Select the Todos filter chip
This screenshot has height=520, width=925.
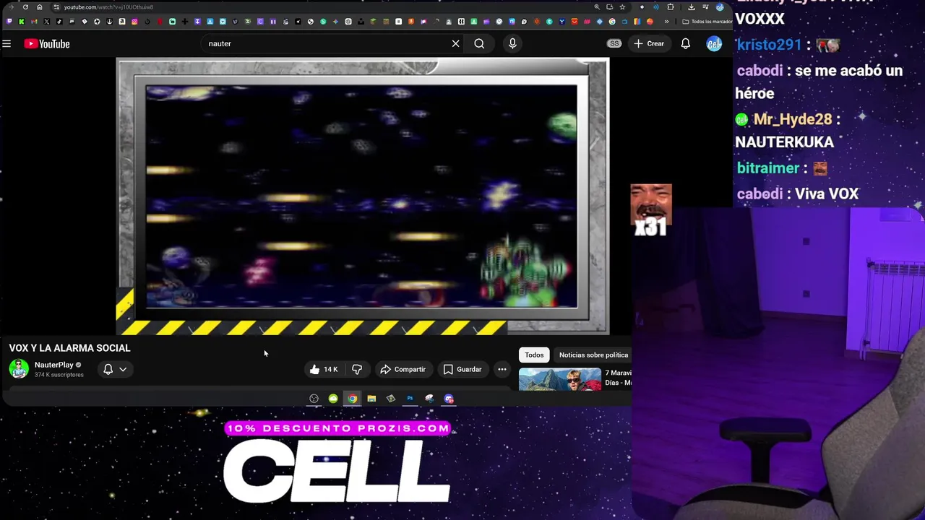(x=534, y=355)
